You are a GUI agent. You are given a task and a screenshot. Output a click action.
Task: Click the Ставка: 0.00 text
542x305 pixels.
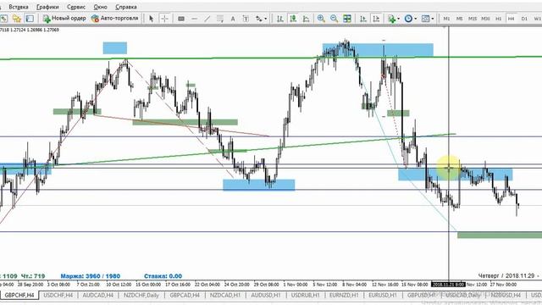(x=163, y=276)
